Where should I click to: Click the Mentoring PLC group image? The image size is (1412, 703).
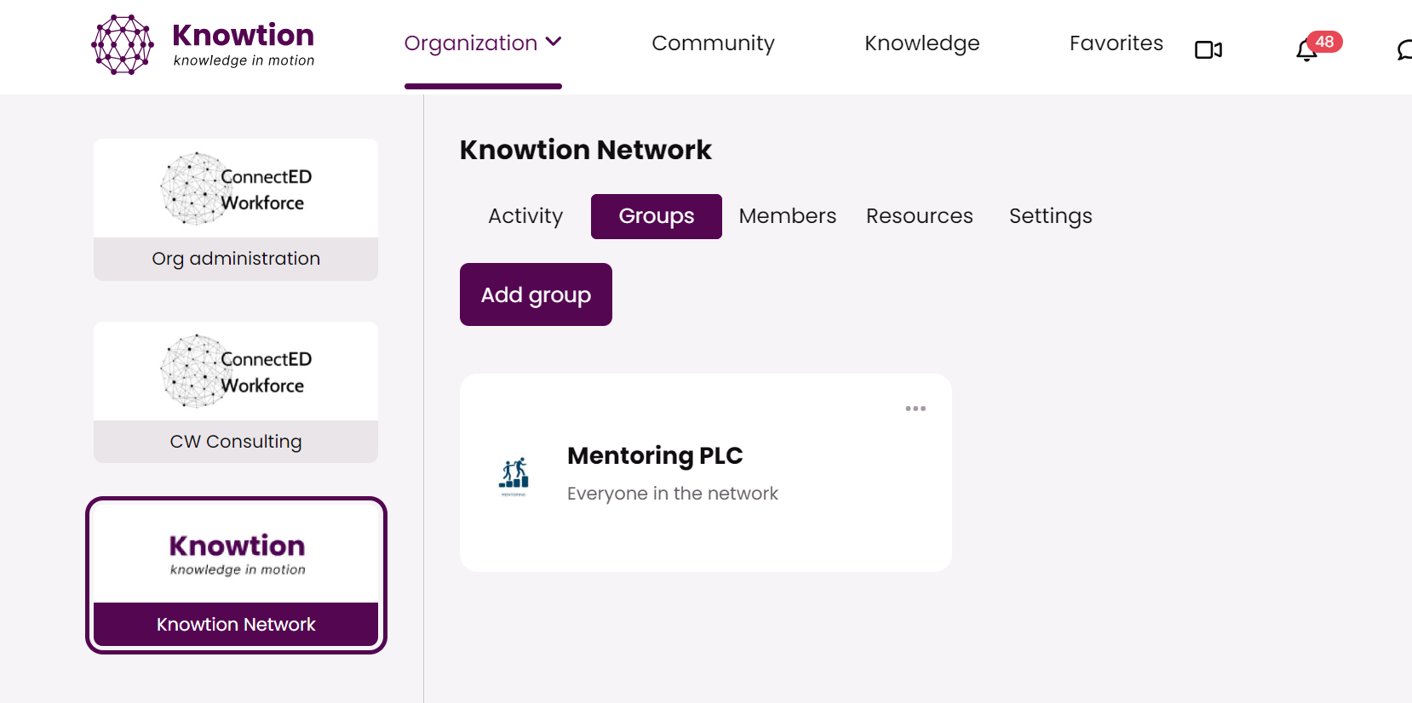click(x=514, y=475)
